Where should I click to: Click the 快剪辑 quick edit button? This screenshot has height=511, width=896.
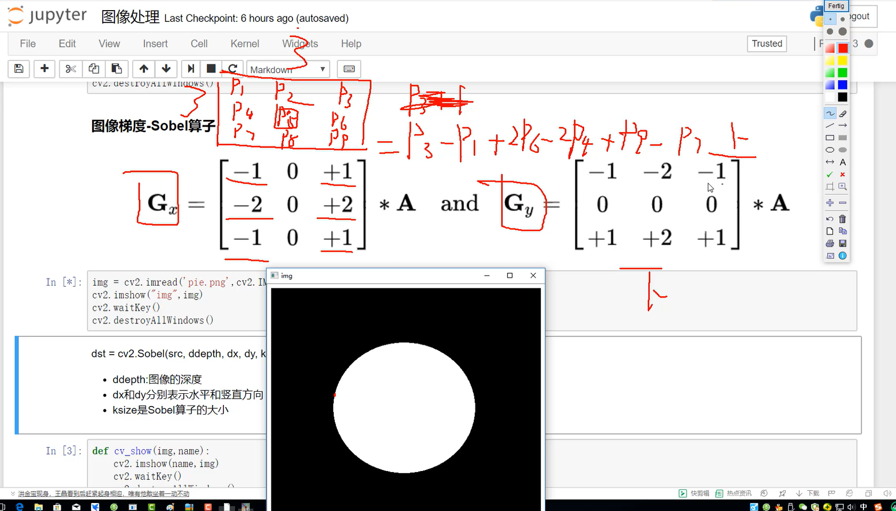click(x=693, y=493)
